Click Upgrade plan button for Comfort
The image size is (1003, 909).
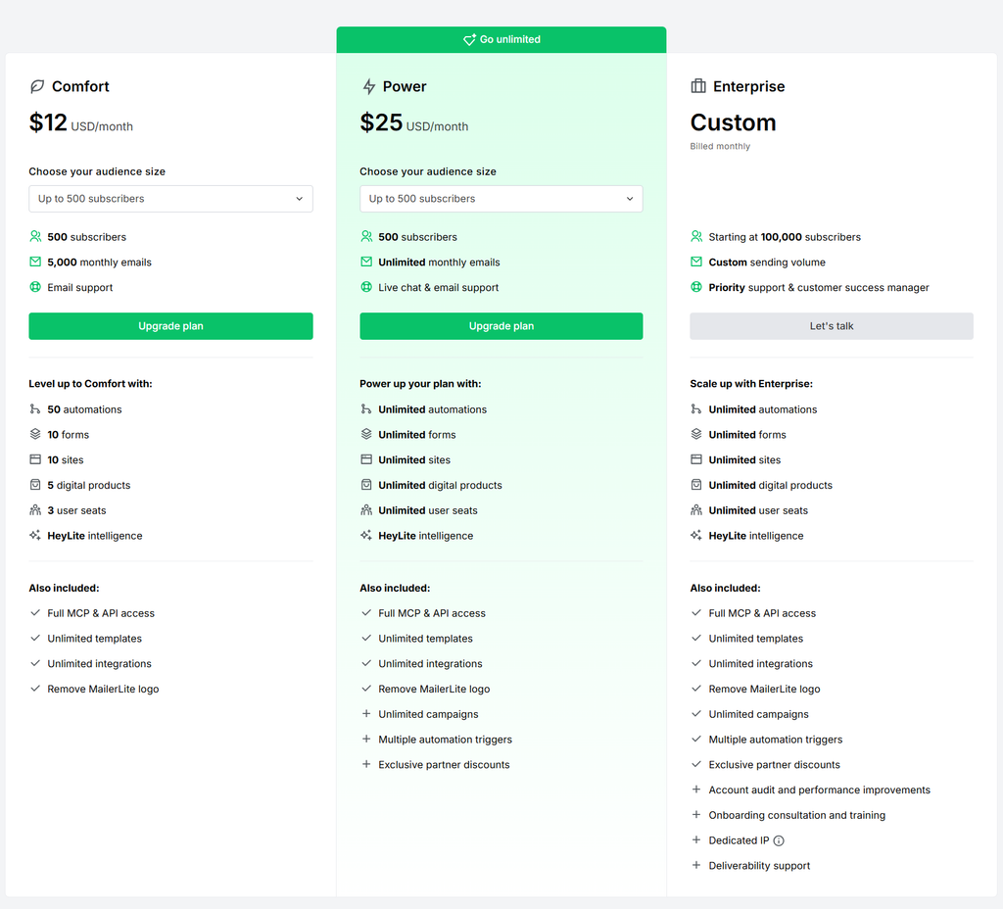coord(170,326)
